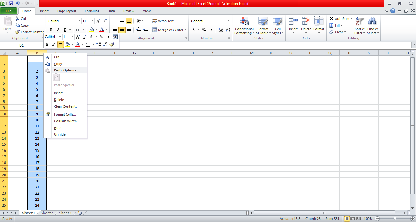Toggle Underline in ribbon Font group
This screenshot has height=222, width=416.
[x=65, y=30]
